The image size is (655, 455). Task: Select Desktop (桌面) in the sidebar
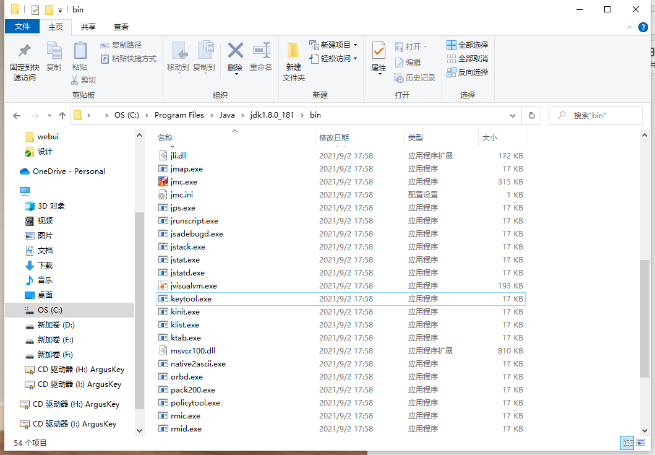[39, 295]
